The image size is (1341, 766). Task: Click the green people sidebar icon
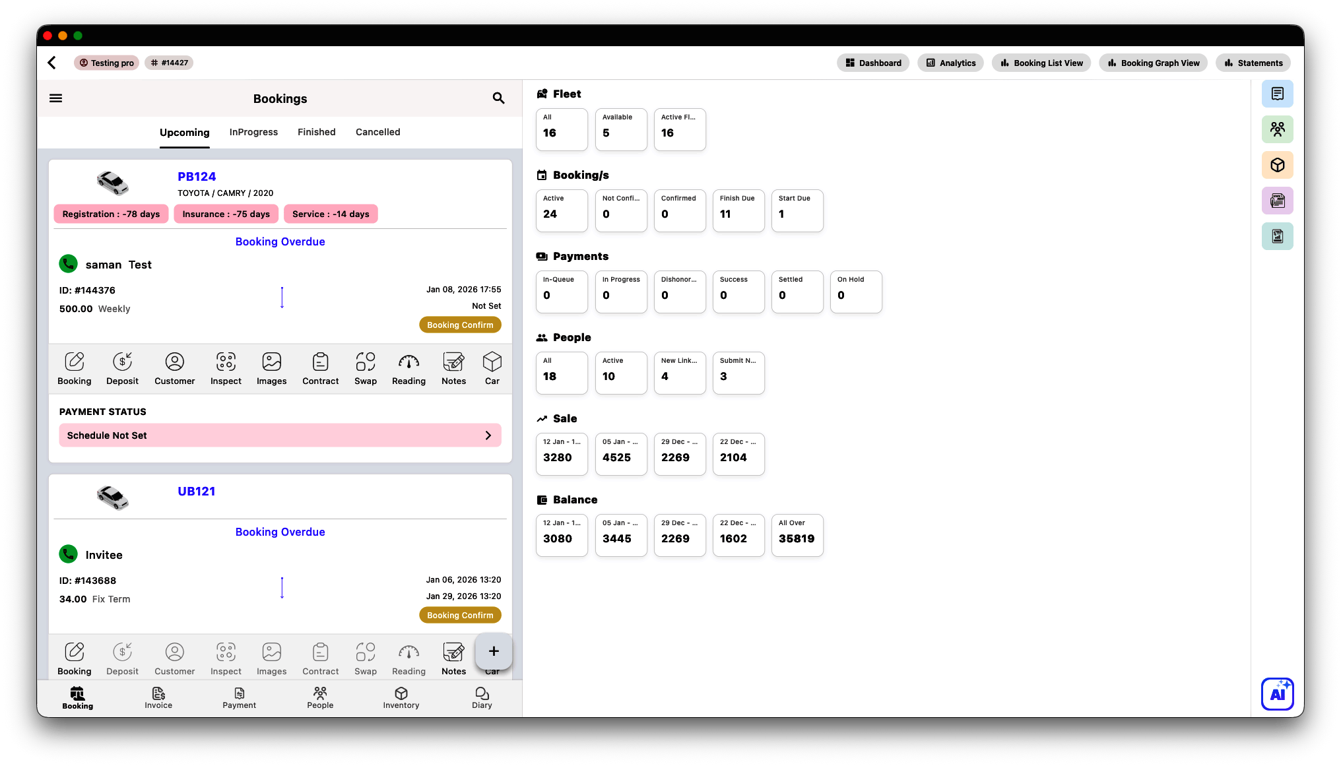point(1277,129)
